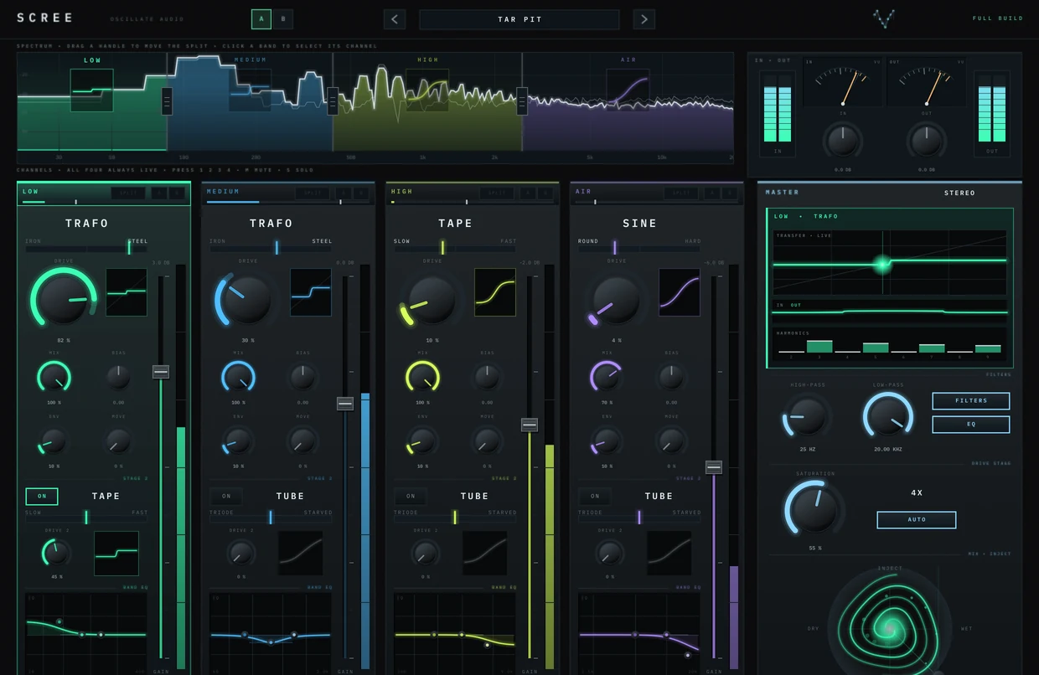Image resolution: width=1039 pixels, height=675 pixels.
Task: Click the FILTERS button in Master
Action: click(x=971, y=401)
